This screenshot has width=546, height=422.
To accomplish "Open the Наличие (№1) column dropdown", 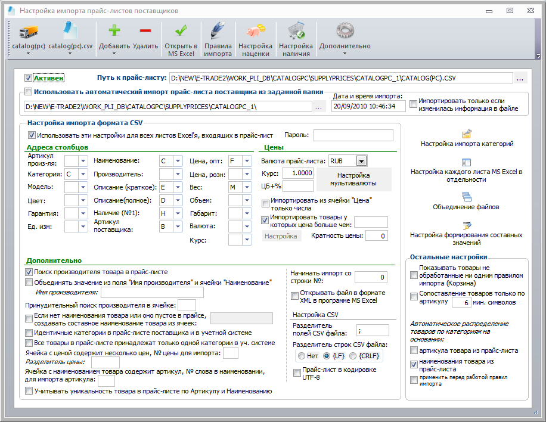I will (x=178, y=213).
